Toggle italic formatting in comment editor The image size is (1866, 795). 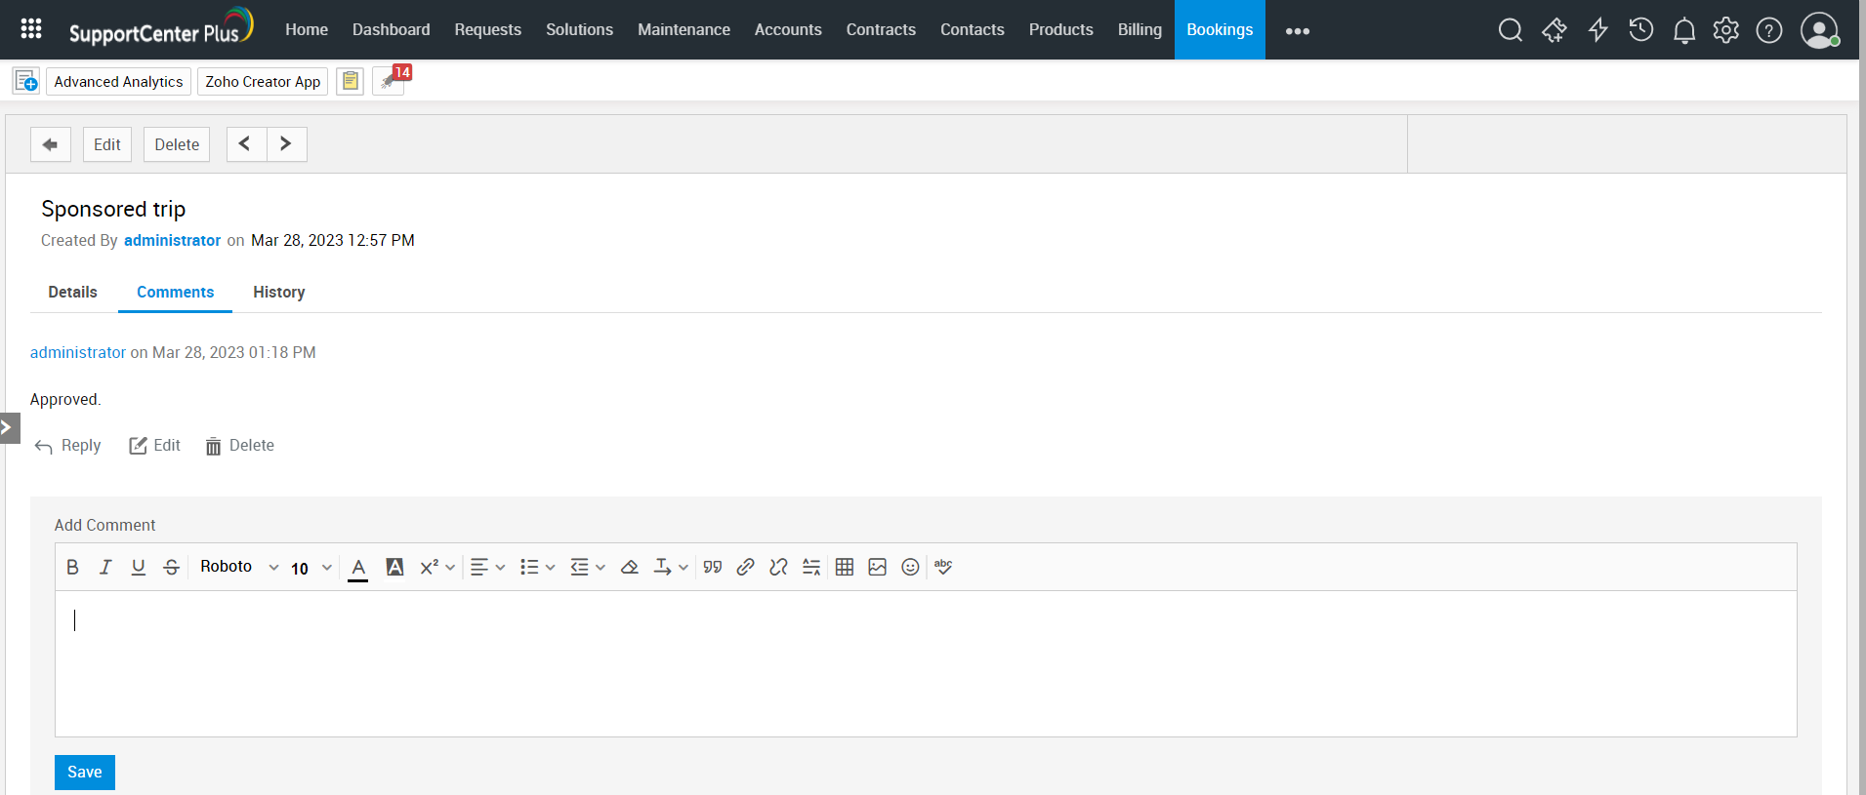coord(105,567)
